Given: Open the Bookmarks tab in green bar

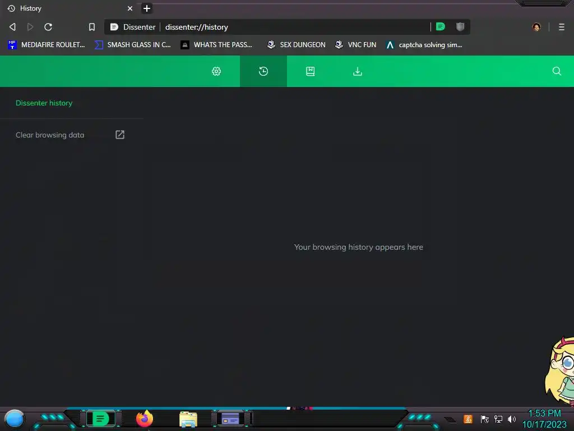Looking at the screenshot, I should click(311, 71).
